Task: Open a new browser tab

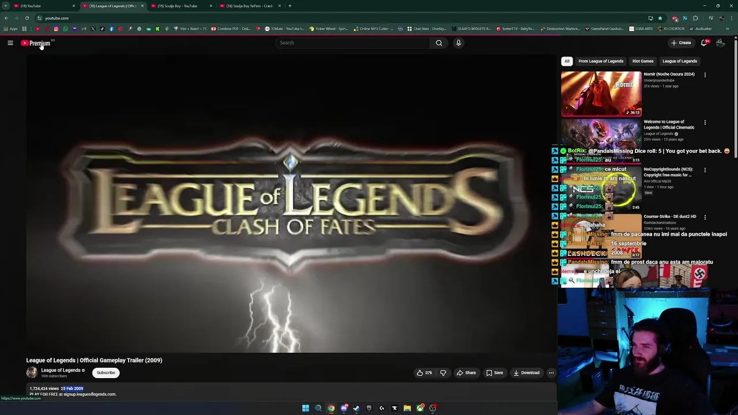Action: point(290,6)
